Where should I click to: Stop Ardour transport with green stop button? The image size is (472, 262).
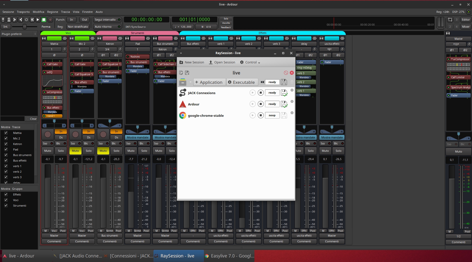coord(44,20)
